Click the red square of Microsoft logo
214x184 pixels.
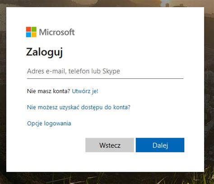pyautogui.click(x=28, y=29)
